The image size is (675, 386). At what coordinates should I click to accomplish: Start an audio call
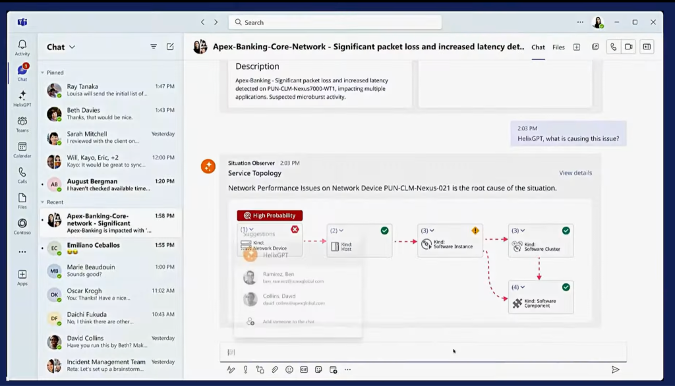(x=614, y=47)
